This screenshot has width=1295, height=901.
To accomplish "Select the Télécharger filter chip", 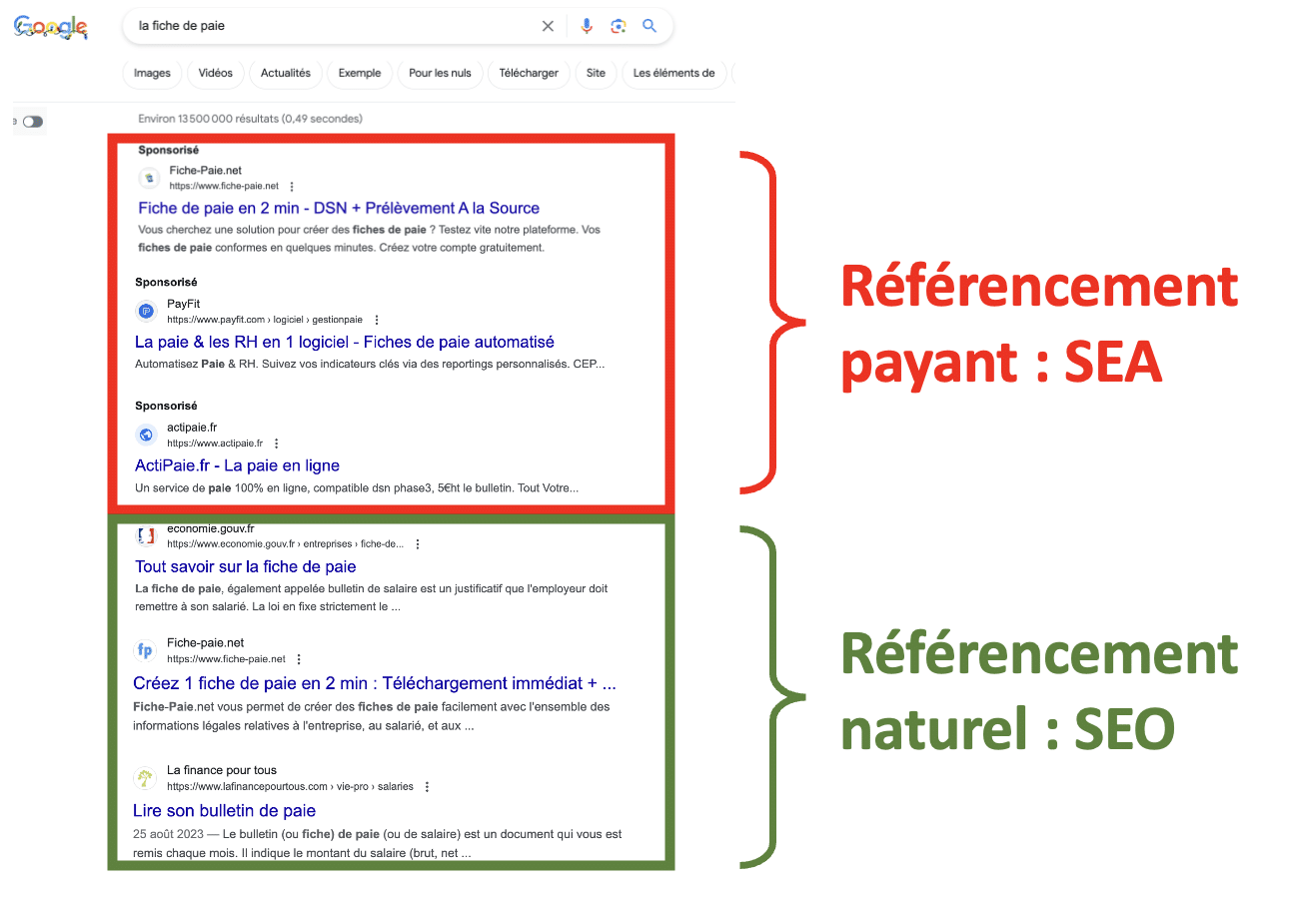I will click(529, 73).
